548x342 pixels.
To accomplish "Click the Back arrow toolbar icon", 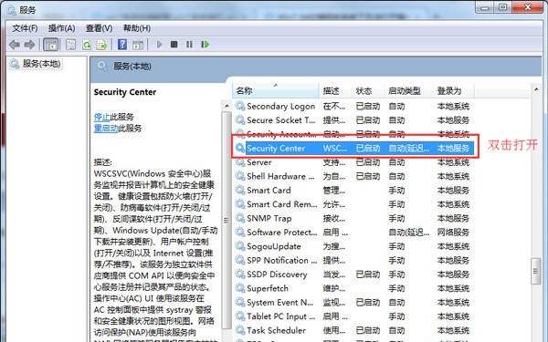I will (15, 45).
